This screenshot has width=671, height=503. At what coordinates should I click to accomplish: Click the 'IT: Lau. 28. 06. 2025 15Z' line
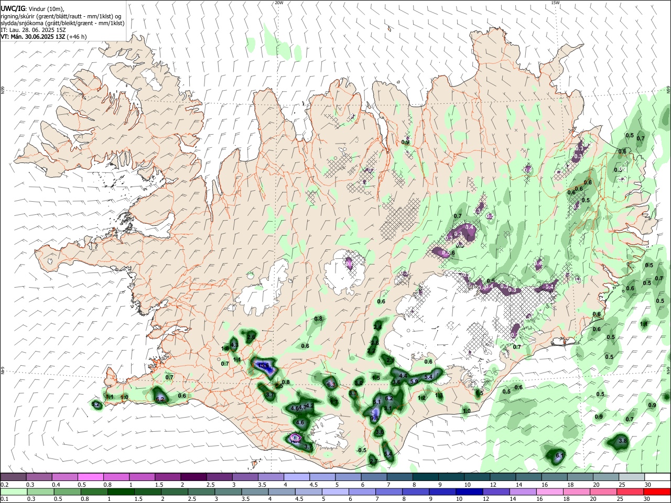tap(33, 30)
